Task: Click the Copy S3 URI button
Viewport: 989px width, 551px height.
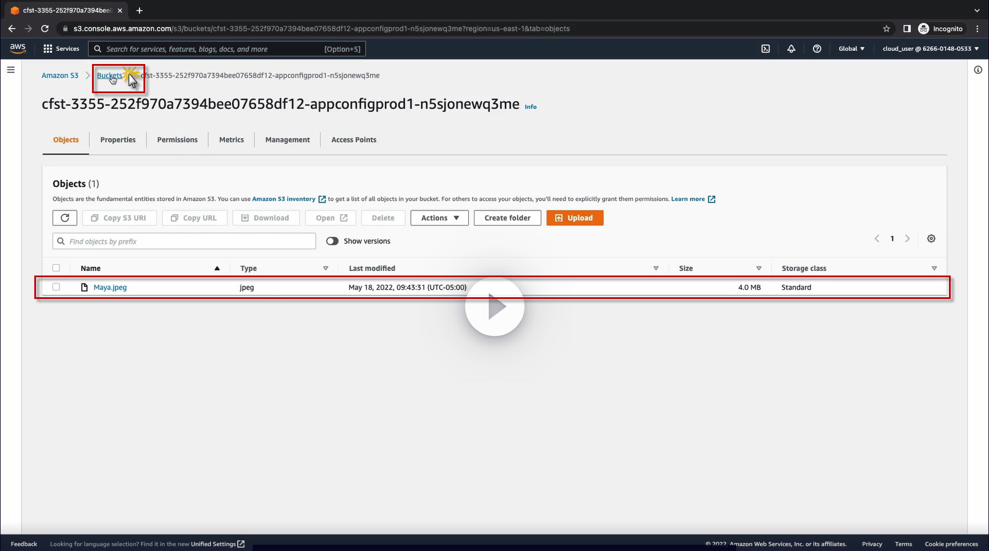Action: 119,218
